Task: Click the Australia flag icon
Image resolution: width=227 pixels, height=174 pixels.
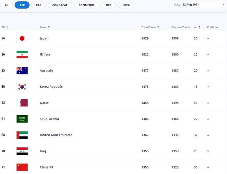Action: click(x=22, y=70)
